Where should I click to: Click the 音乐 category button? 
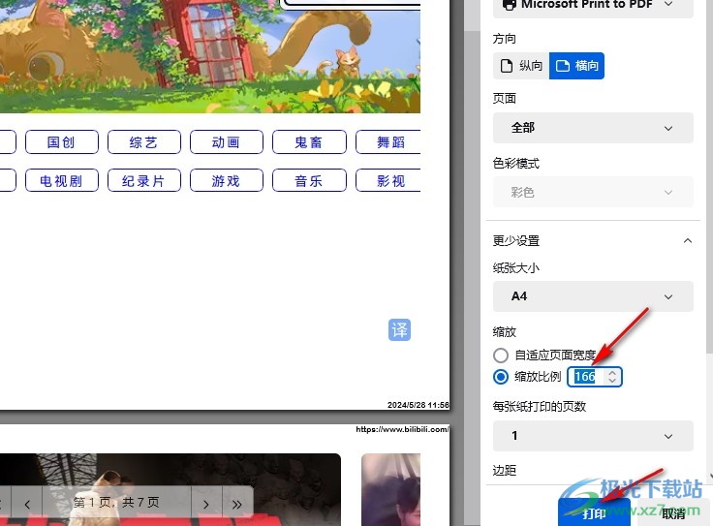click(x=309, y=181)
